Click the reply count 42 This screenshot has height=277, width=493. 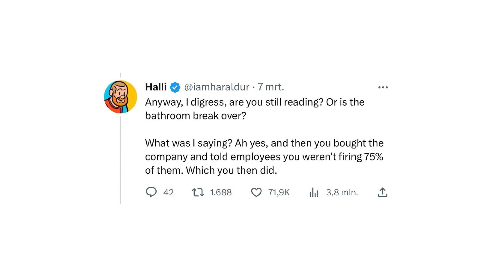168,192
